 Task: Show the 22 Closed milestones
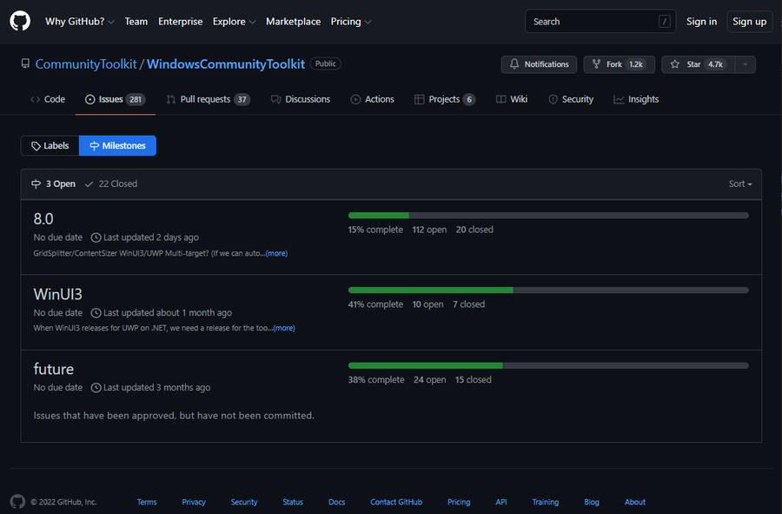(110, 184)
